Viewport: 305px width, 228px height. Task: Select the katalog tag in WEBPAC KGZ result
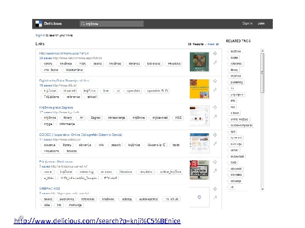(126, 199)
